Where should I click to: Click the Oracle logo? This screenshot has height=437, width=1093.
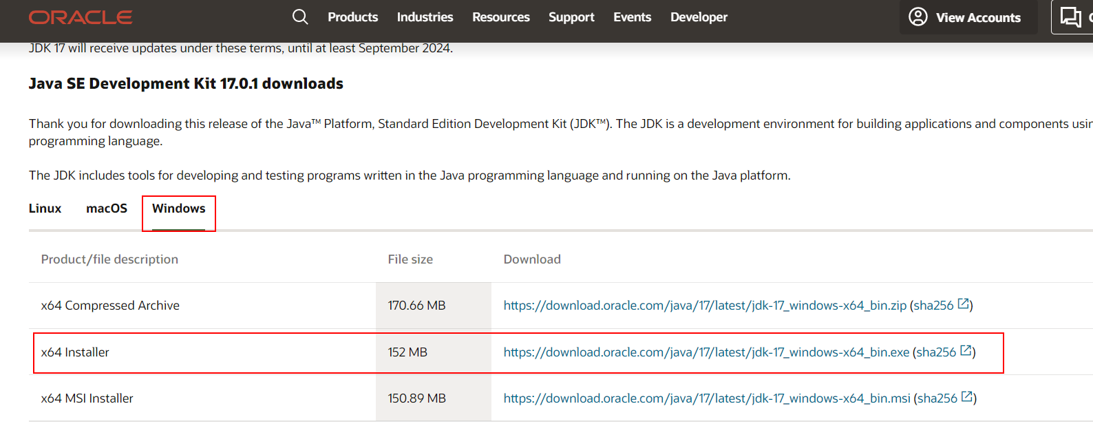tap(81, 17)
